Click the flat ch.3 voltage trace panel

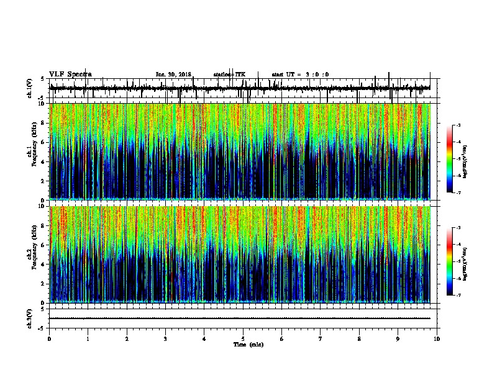243,319
